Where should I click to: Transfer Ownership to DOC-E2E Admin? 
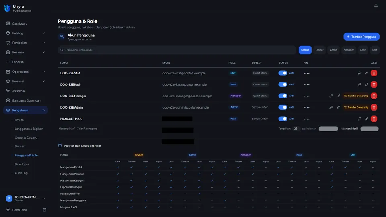point(356,107)
